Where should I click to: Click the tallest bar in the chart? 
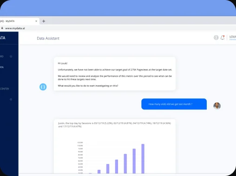pyautogui.click(x=143, y=159)
